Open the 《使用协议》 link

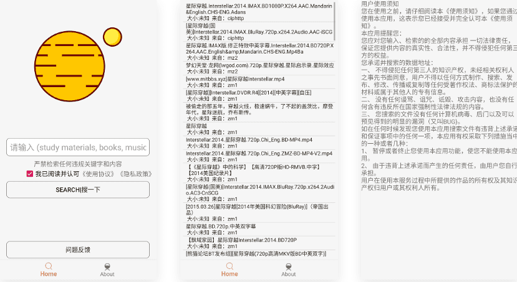pyautogui.click(x=99, y=174)
